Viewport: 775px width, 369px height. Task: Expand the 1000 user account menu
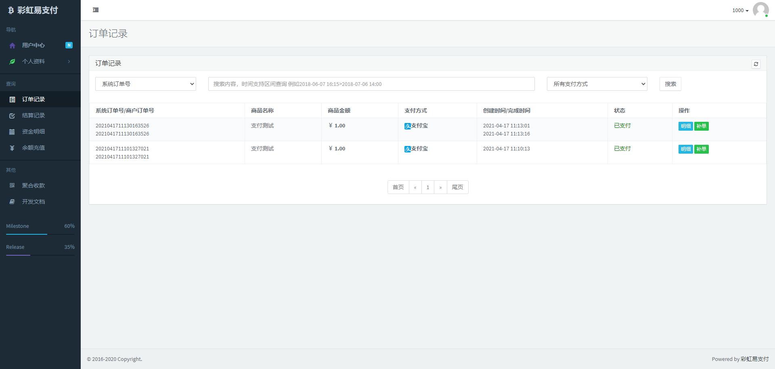tap(740, 10)
